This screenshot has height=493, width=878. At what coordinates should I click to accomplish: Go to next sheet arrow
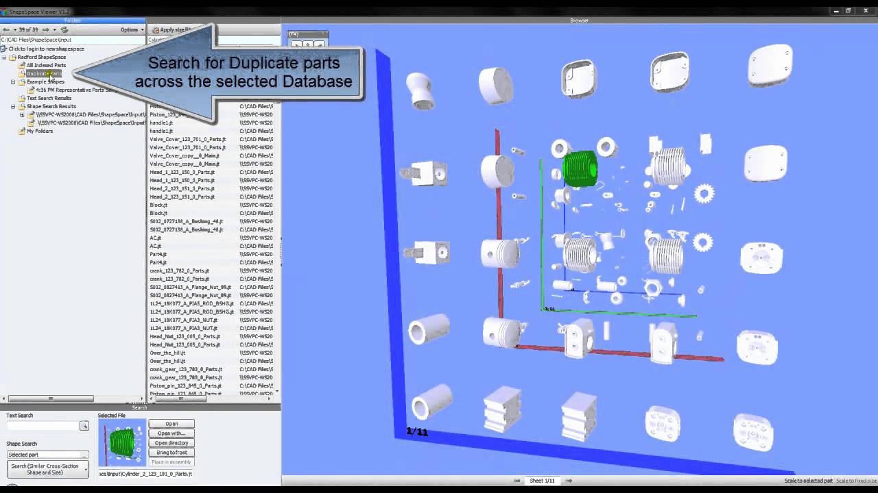click(569, 481)
